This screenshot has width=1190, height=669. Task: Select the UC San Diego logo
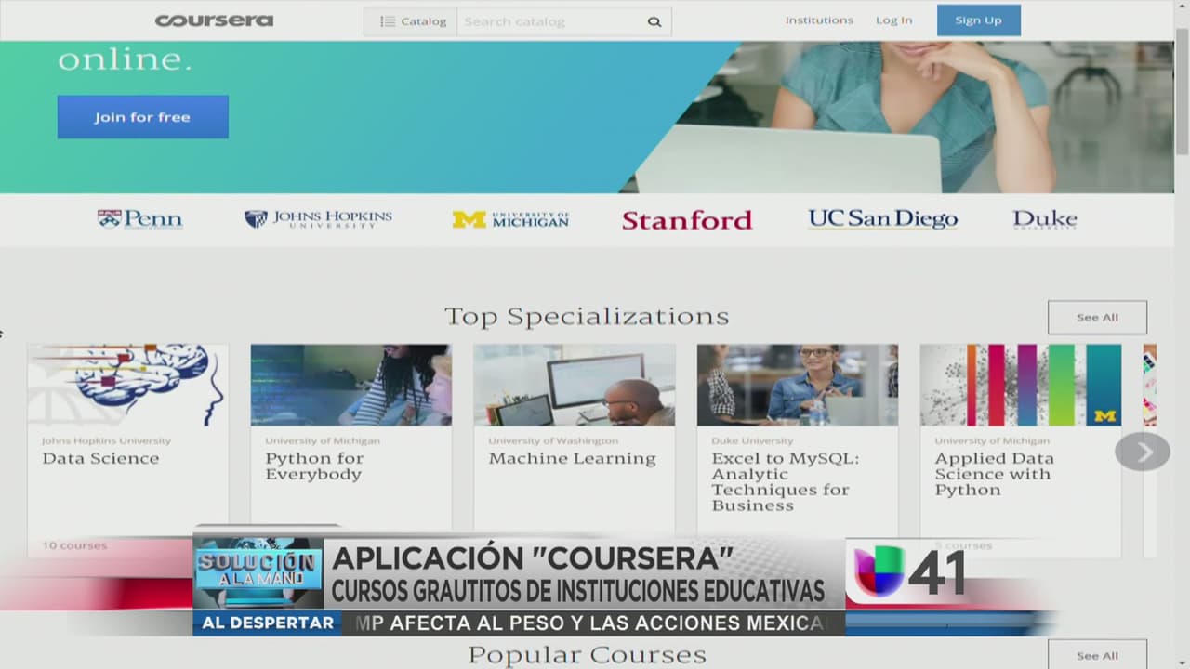click(882, 219)
